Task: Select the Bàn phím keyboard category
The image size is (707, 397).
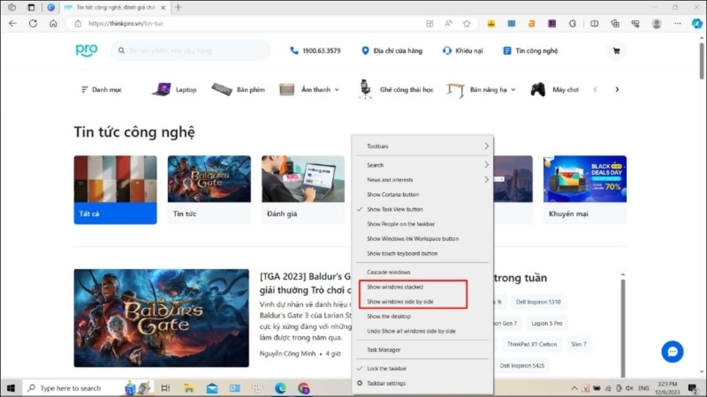Action: [238, 89]
